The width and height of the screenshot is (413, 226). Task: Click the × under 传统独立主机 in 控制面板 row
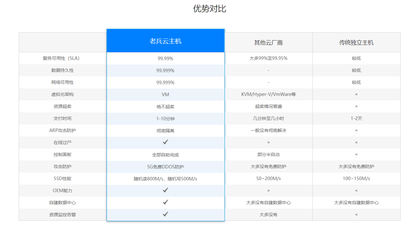[x=356, y=154]
